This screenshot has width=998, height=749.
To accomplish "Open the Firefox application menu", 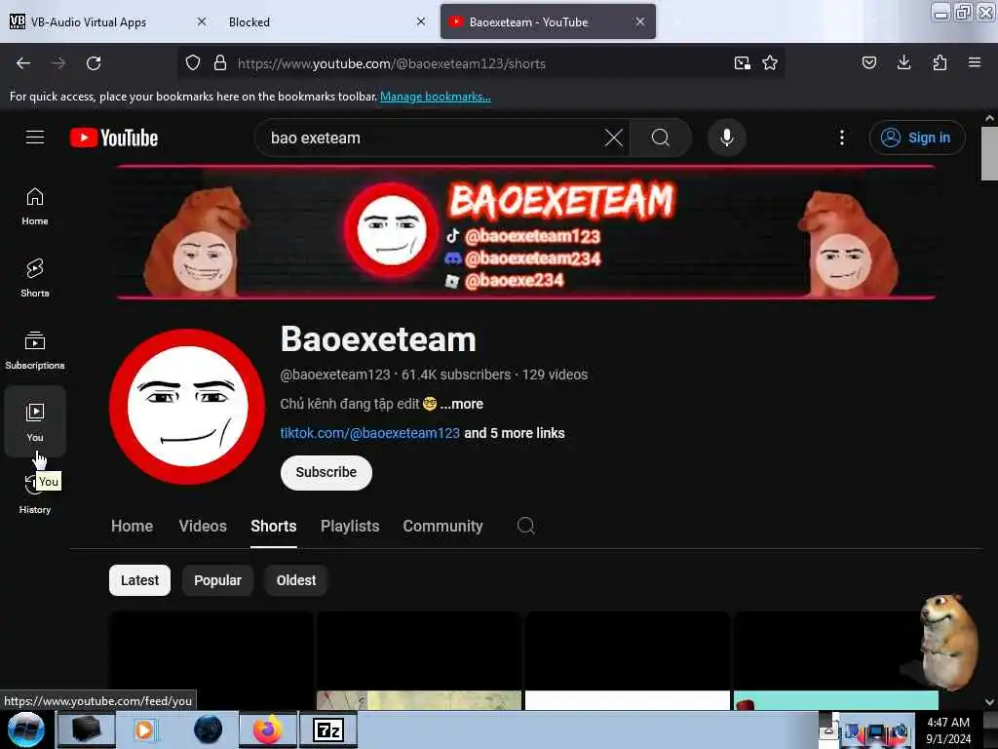I will (975, 62).
